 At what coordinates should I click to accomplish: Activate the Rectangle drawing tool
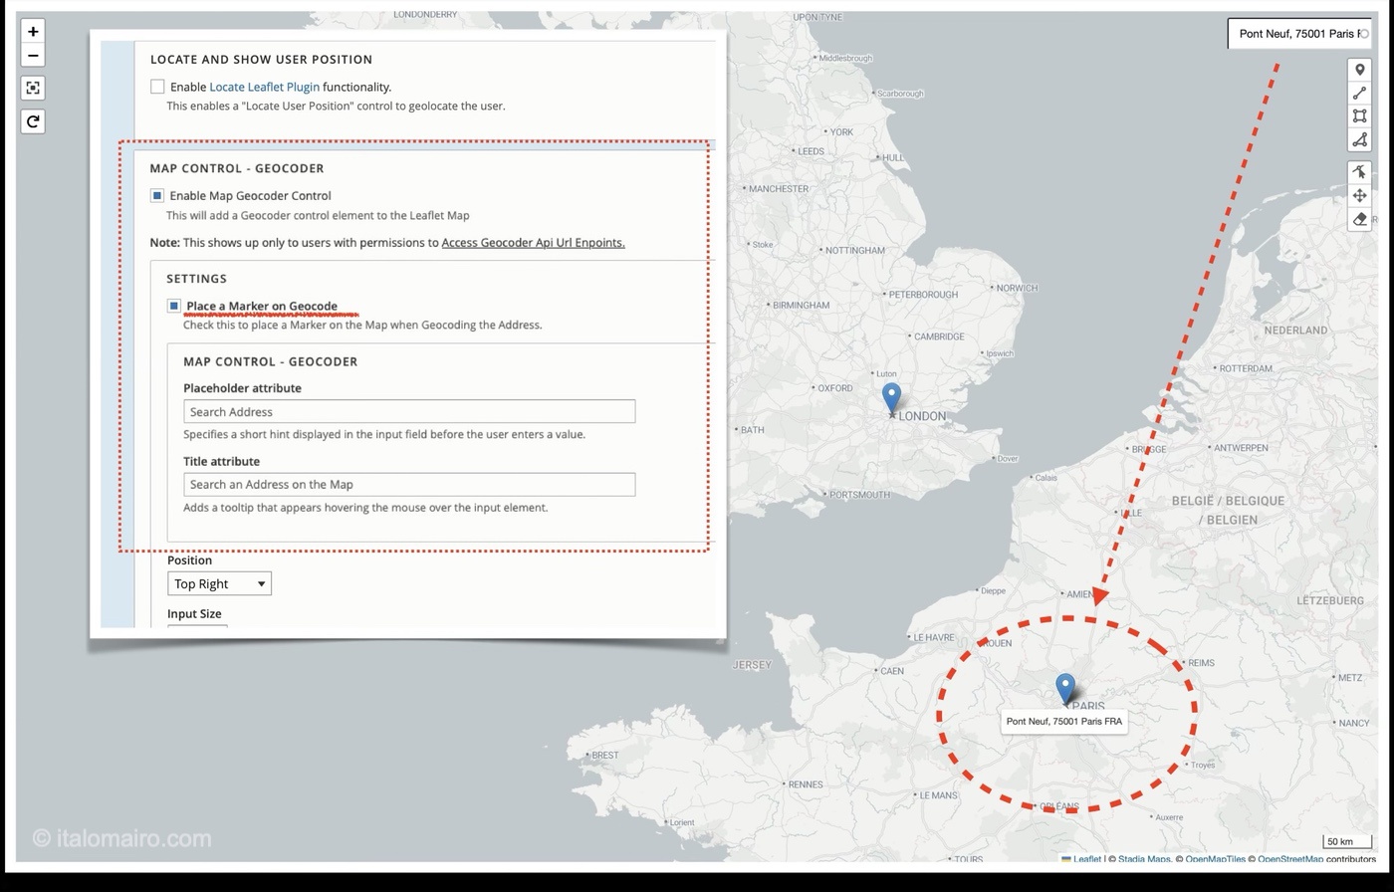(x=1359, y=115)
